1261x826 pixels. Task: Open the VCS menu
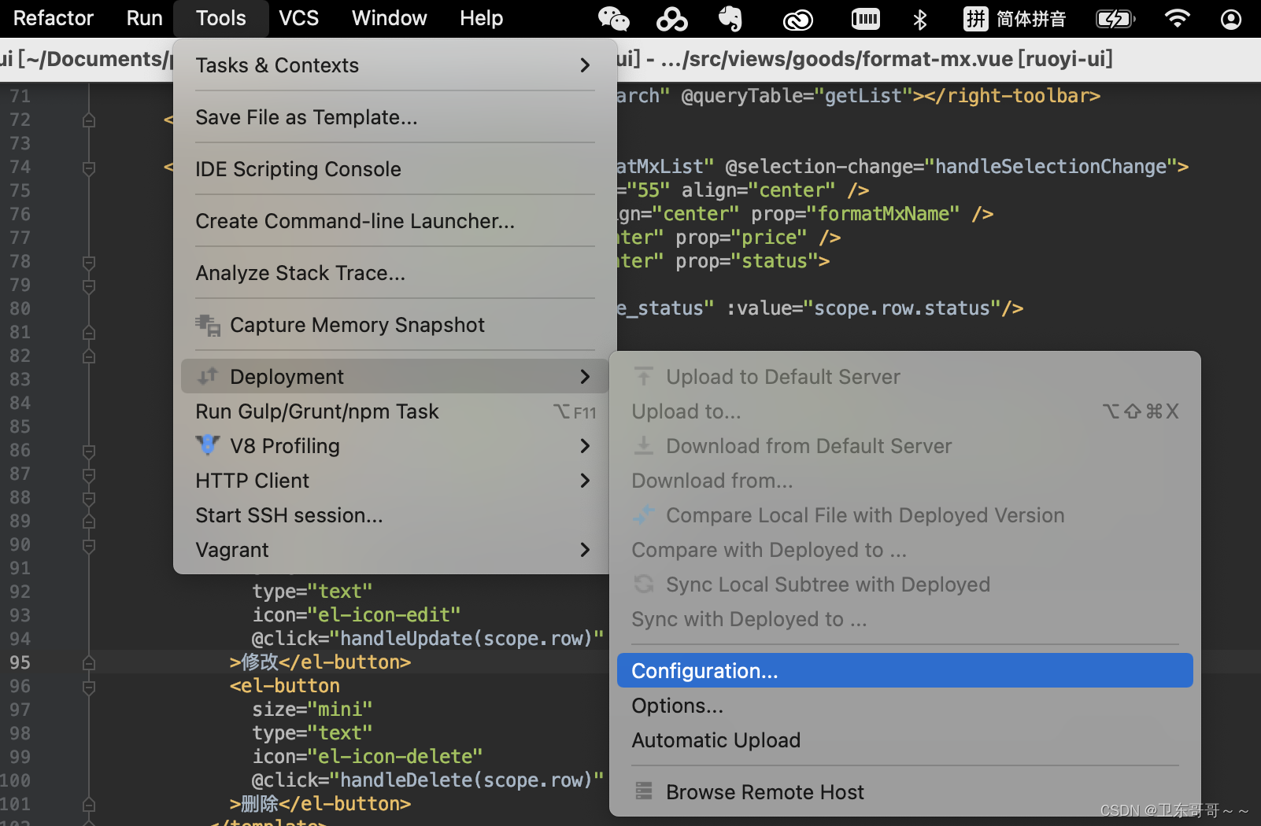click(299, 18)
